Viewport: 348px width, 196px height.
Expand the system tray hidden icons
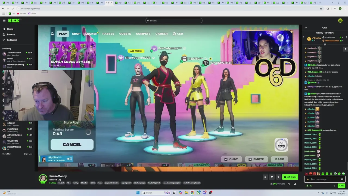[x=318, y=193]
